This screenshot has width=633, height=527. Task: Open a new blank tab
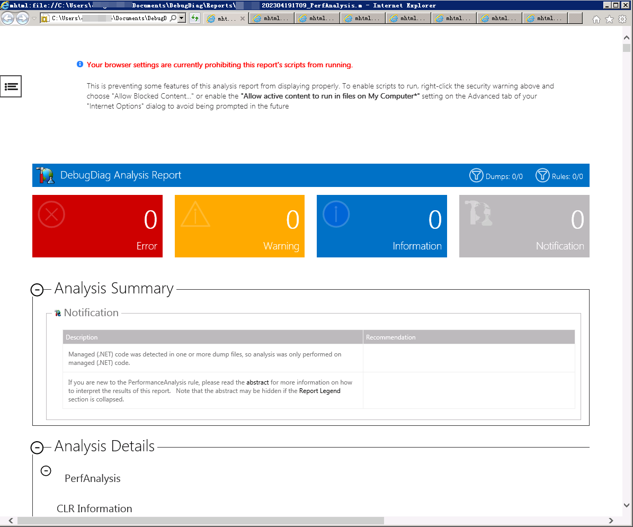pos(575,18)
